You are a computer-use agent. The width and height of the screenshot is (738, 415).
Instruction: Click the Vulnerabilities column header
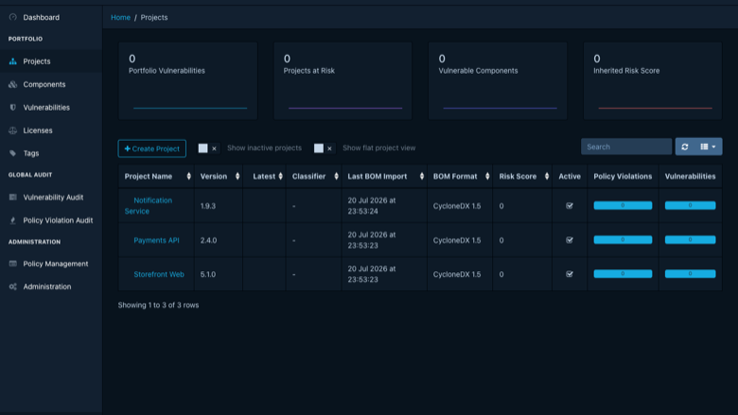pyautogui.click(x=690, y=176)
